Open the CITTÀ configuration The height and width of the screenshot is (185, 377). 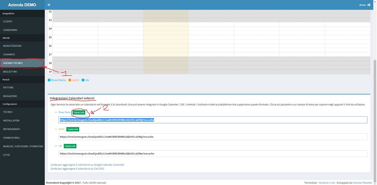(x=22, y=155)
